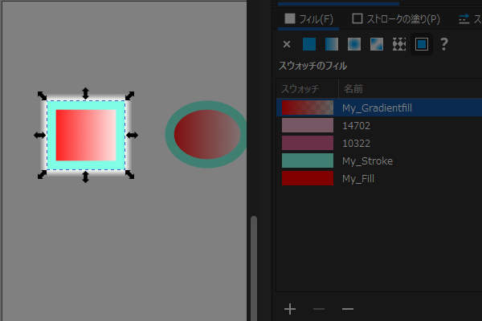Choose the Mesh gradient fill icon

(377, 44)
